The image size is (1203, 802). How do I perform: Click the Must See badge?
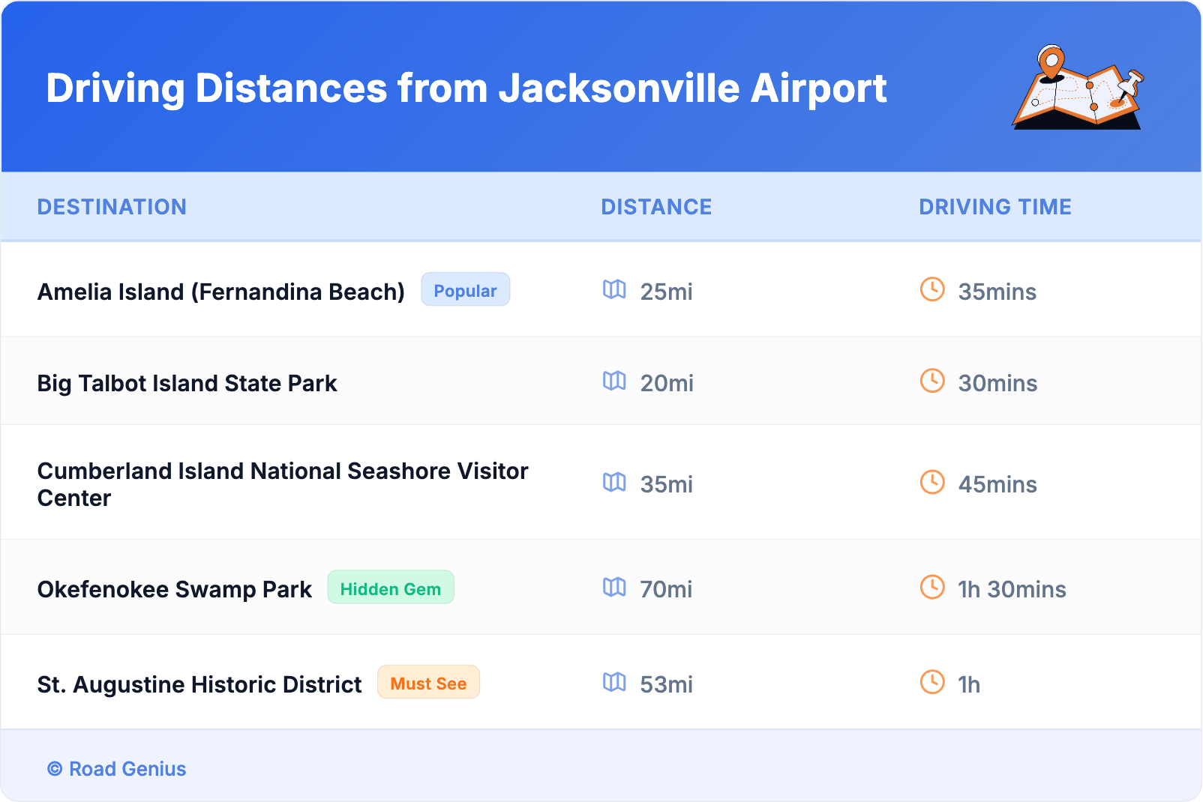click(428, 683)
